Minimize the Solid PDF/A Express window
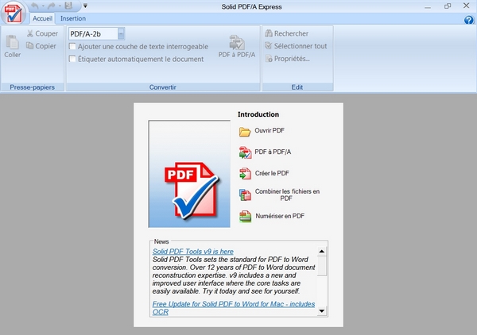The height and width of the screenshot is (335, 477). point(428,6)
